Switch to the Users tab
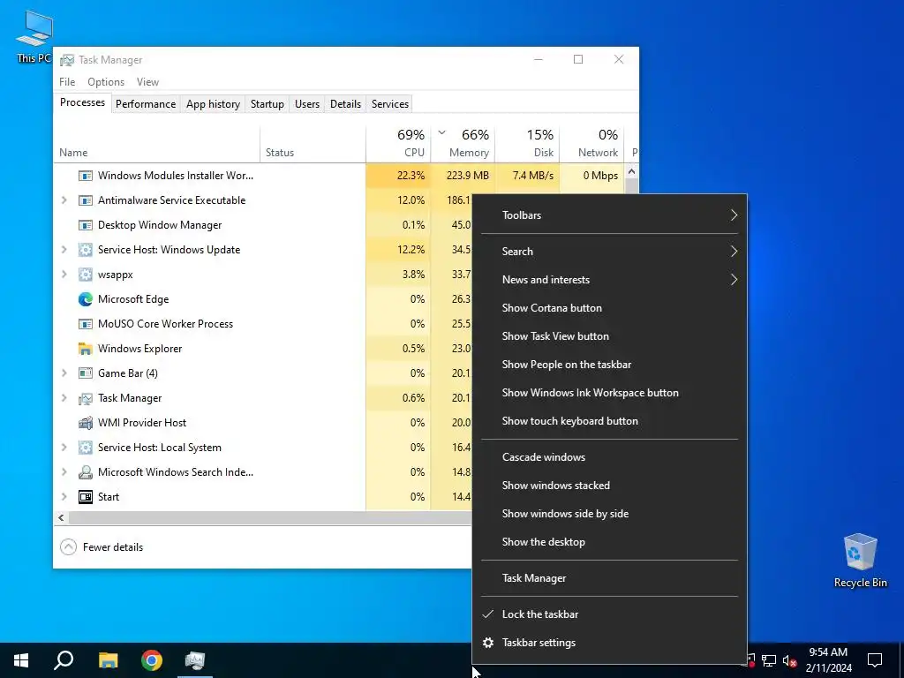This screenshot has width=904, height=678. tap(306, 104)
